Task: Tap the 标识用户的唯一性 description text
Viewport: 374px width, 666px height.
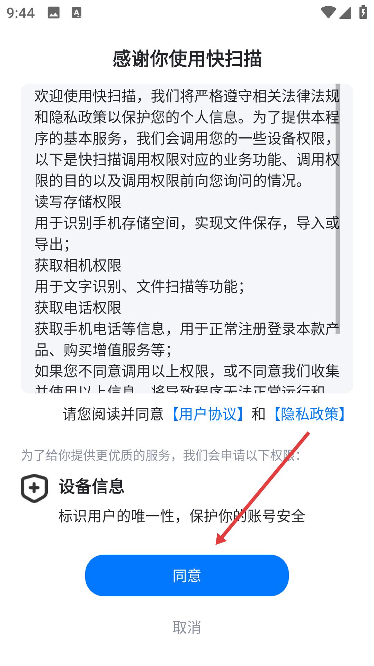Action: [182, 516]
